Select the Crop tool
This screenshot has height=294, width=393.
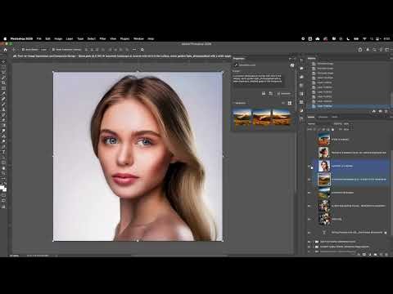[x=3, y=83]
